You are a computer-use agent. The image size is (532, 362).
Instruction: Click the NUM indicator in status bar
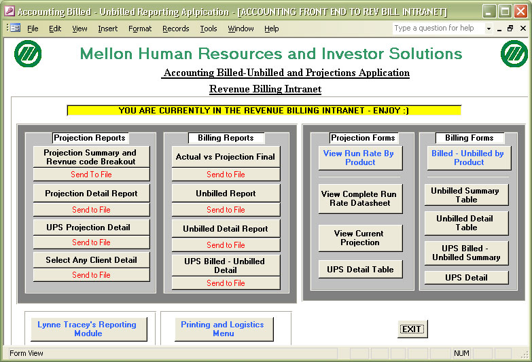click(461, 353)
